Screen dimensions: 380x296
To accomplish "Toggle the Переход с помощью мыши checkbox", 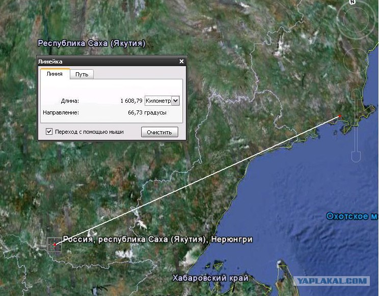I will (x=49, y=131).
